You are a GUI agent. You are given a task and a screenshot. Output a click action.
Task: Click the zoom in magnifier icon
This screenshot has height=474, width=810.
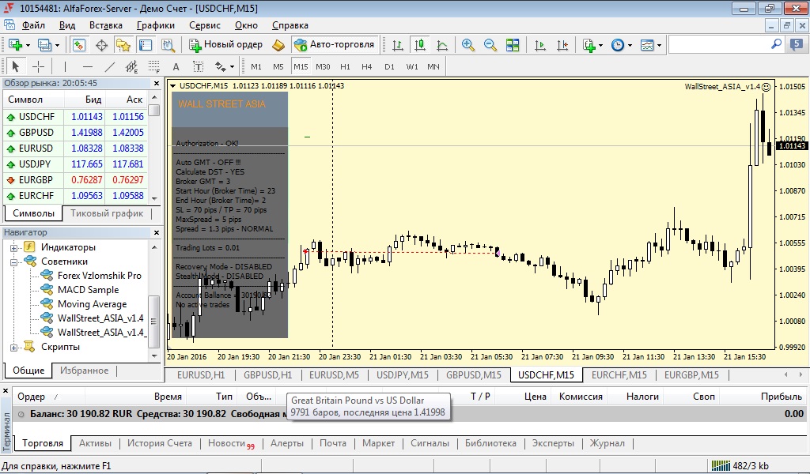pos(468,45)
